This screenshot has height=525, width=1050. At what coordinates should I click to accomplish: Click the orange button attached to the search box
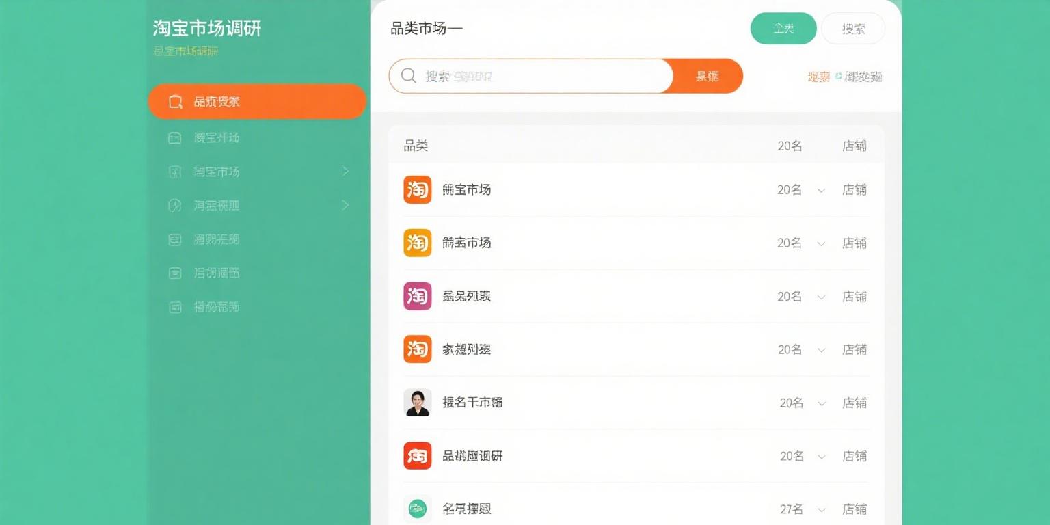(708, 76)
